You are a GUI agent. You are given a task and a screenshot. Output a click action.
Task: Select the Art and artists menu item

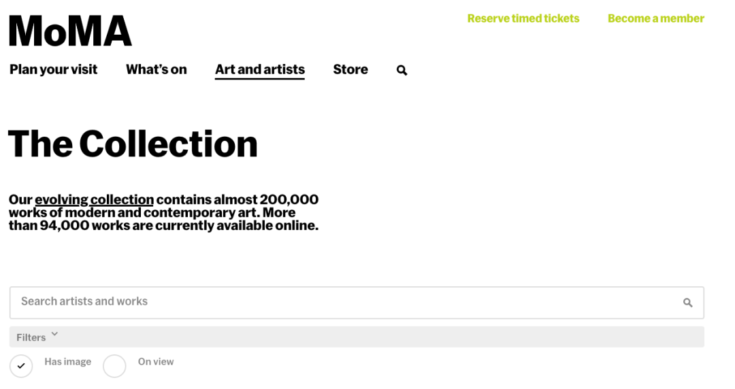click(259, 69)
